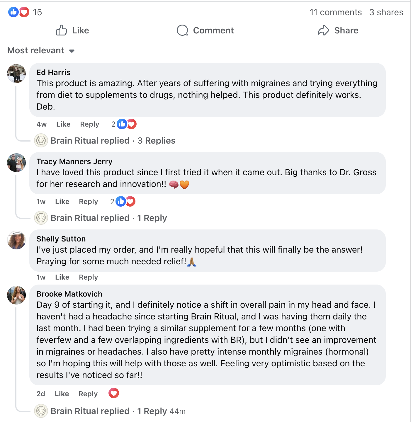The width and height of the screenshot is (411, 422).
Task: Click reaction icons on Ed Harris's comment
Action: coord(127,124)
